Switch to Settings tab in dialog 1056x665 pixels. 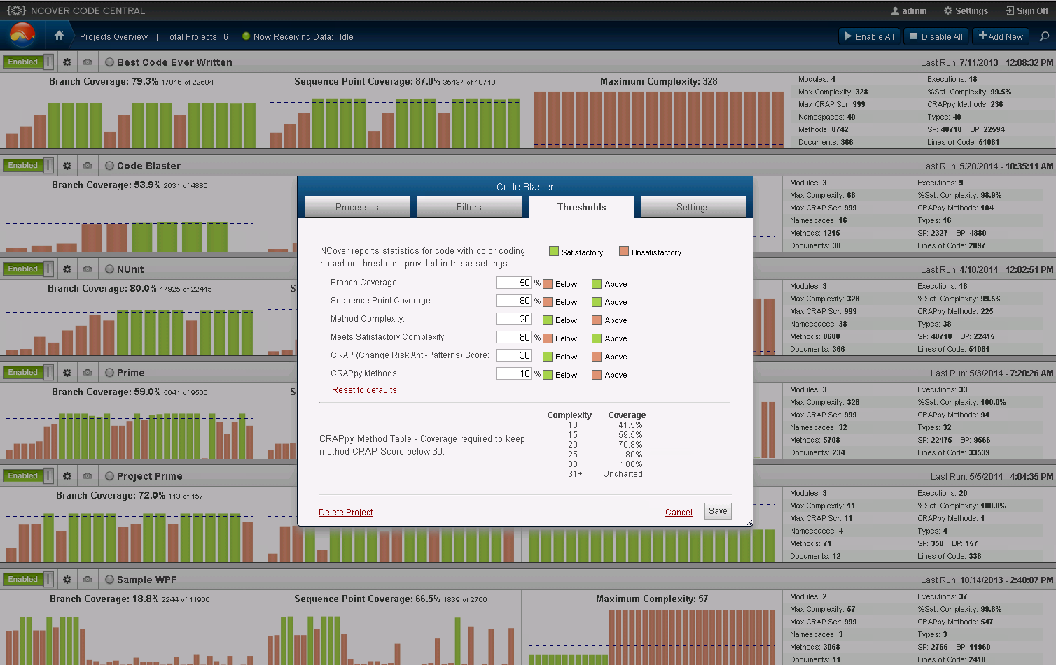click(x=693, y=208)
